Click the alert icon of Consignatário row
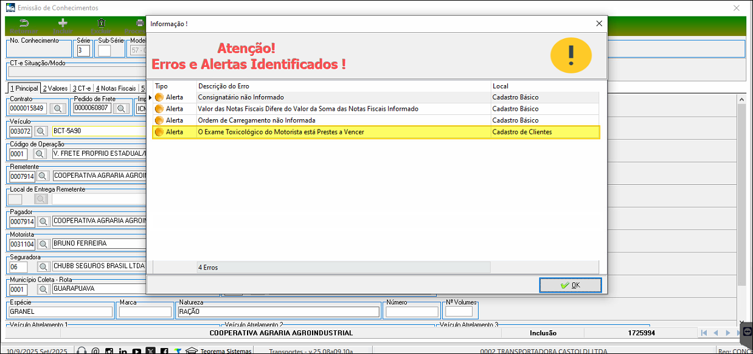The image size is (753, 354). (159, 97)
